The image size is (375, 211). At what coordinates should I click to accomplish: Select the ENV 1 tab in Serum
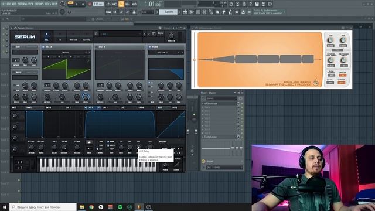29,108
